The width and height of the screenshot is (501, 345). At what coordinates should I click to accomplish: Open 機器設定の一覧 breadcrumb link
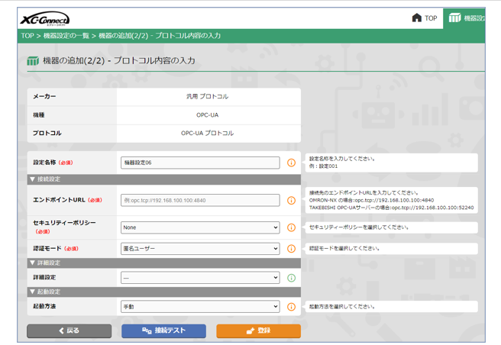66,36
